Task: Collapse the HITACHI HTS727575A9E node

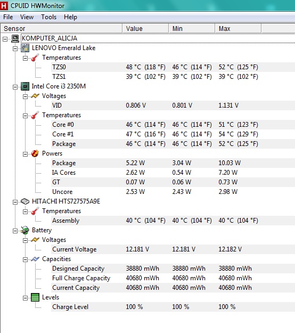Action: point(15,202)
